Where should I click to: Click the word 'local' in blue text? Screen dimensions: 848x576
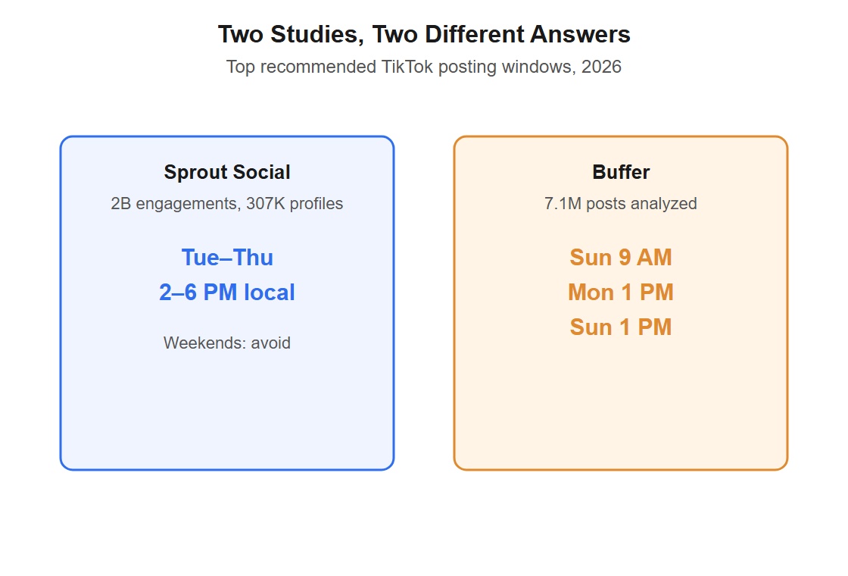point(270,293)
